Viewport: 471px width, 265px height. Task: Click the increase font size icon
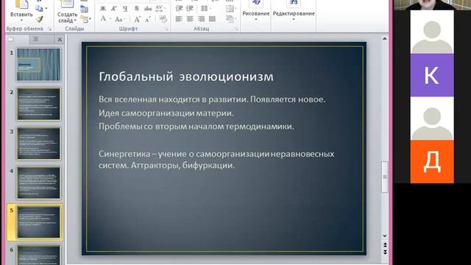138,20
